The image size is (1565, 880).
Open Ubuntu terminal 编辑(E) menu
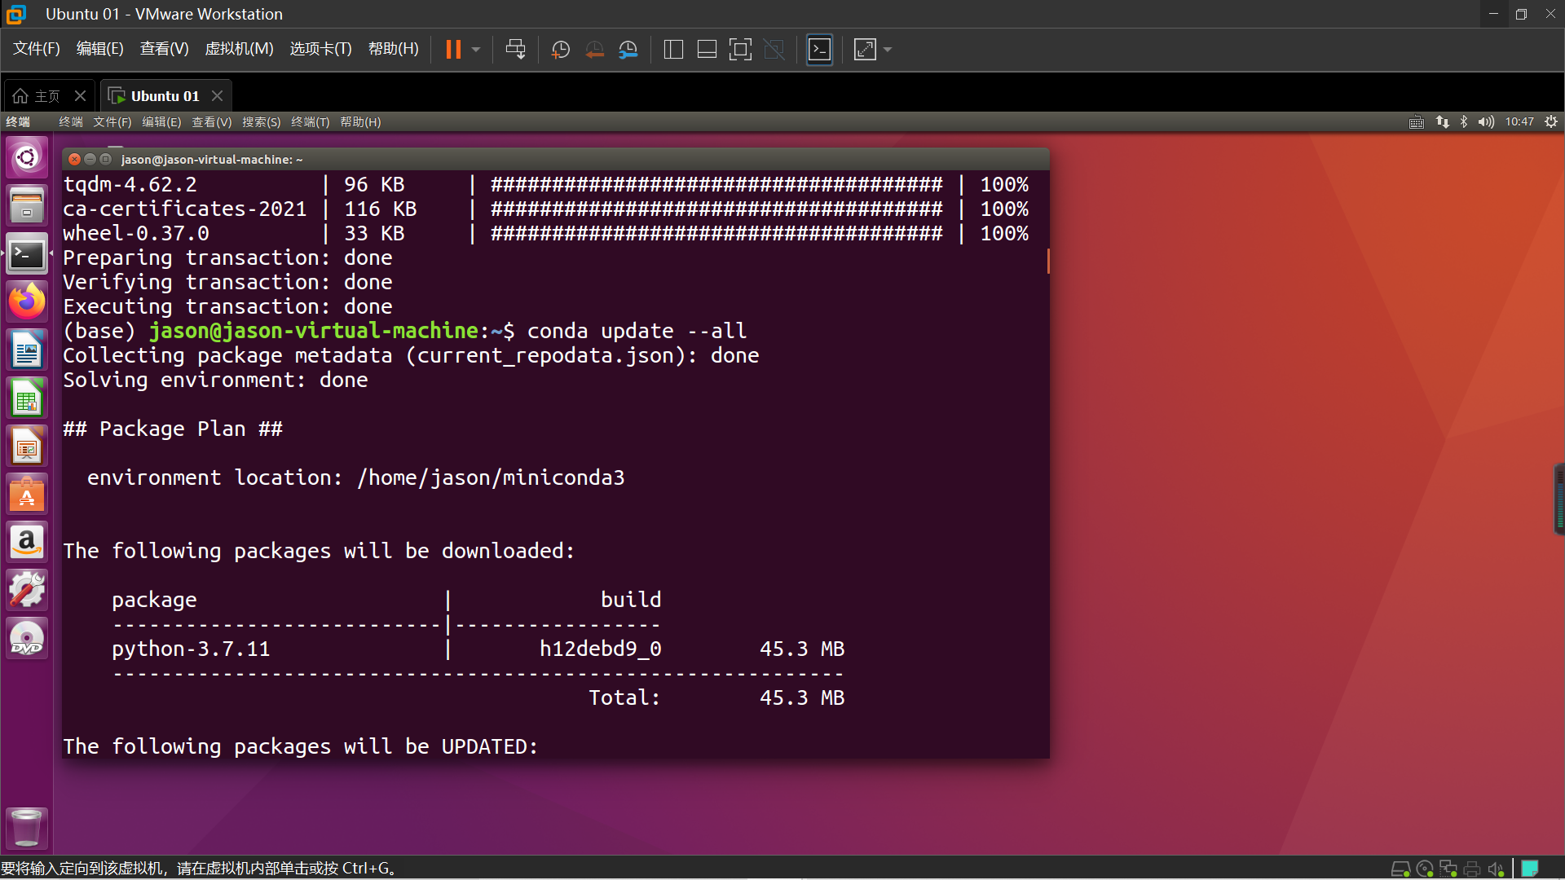[x=161, y=122]
